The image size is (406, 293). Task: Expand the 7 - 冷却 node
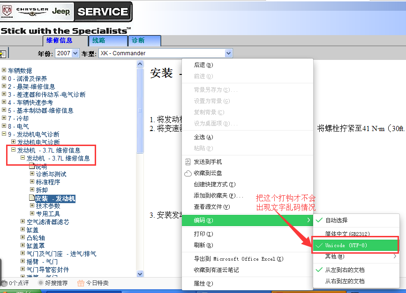click(x=4, y=117)
